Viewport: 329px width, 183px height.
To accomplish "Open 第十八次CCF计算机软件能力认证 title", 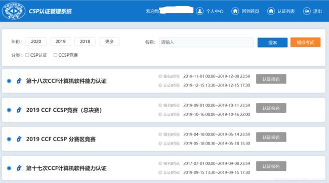I will pyautogui.click(x=66, y=81).
